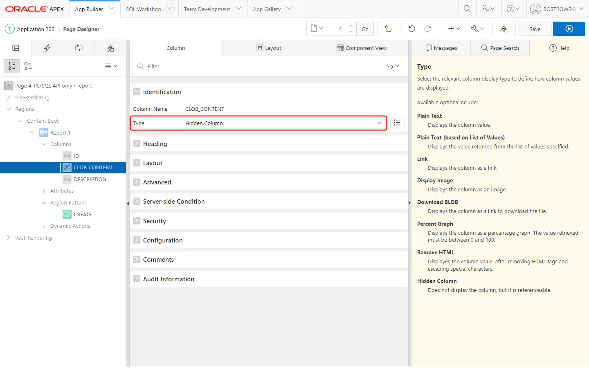589x368 pixels.
Task: Open the search magnifier icon in header
Action: coord(467,9)
